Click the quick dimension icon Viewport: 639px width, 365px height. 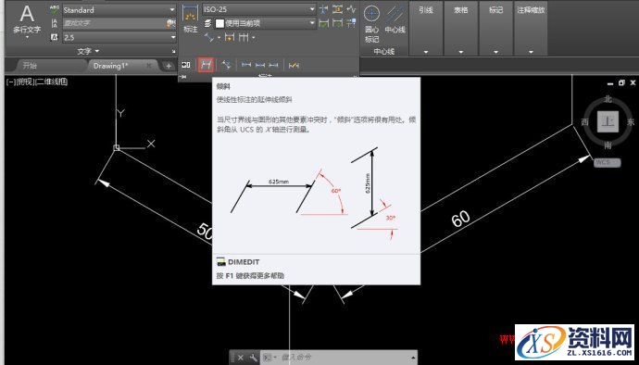click(x=230, y=38)
